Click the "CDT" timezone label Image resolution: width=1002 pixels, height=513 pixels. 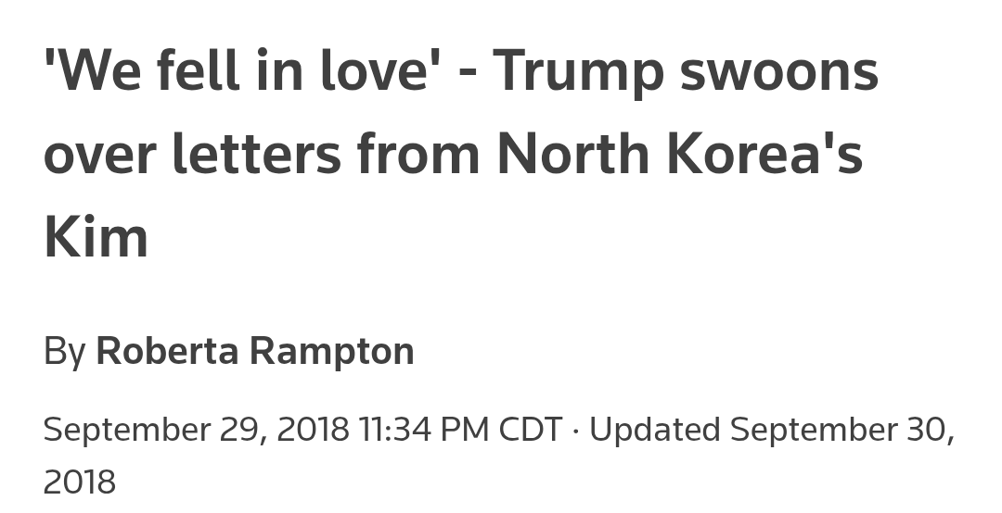pyautogui.click(x=530, y=430)
